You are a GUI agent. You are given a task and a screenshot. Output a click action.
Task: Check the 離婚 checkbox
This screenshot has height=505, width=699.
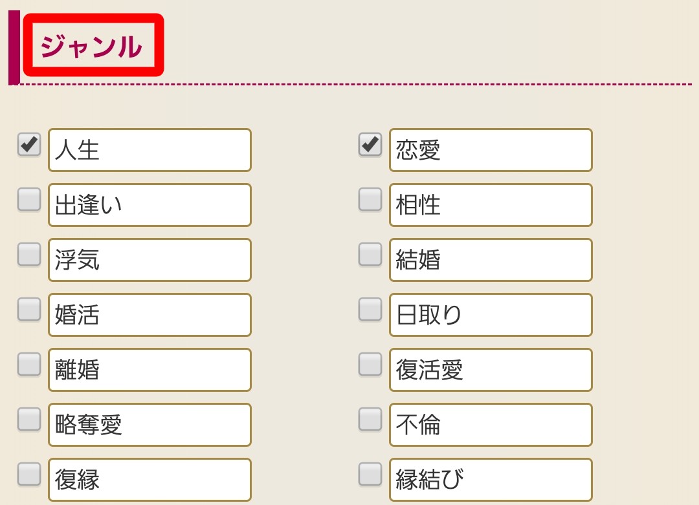pyautogui.click(x=29, y=365)
